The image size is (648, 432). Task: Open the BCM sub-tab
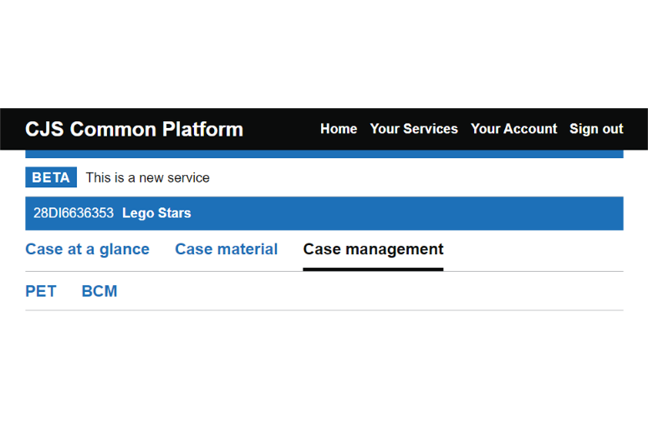pos(99,291)
